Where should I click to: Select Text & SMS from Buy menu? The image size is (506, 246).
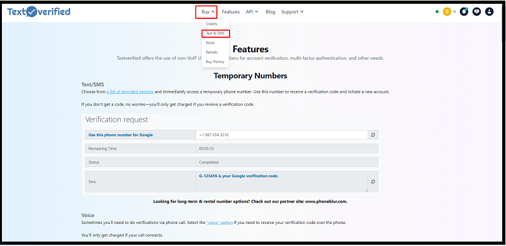tap(215, 33)
